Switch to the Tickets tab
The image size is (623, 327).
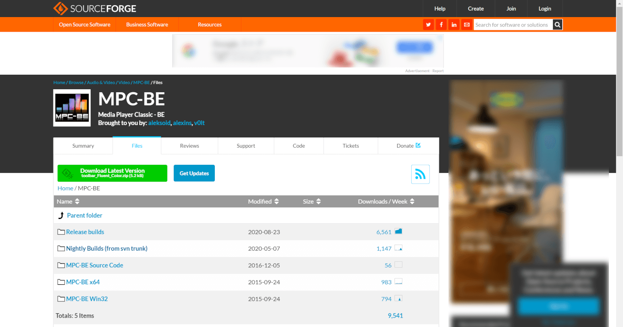pyautogui.click(x=351, y=146)
